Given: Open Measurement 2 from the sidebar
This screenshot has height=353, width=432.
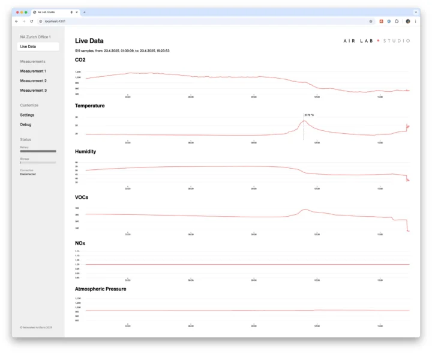Looking at the screenshot, I should [x=33, y=80].
